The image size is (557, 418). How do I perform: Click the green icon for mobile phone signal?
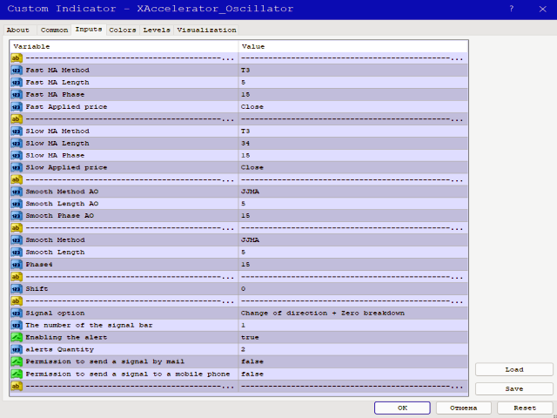[17, 374]
